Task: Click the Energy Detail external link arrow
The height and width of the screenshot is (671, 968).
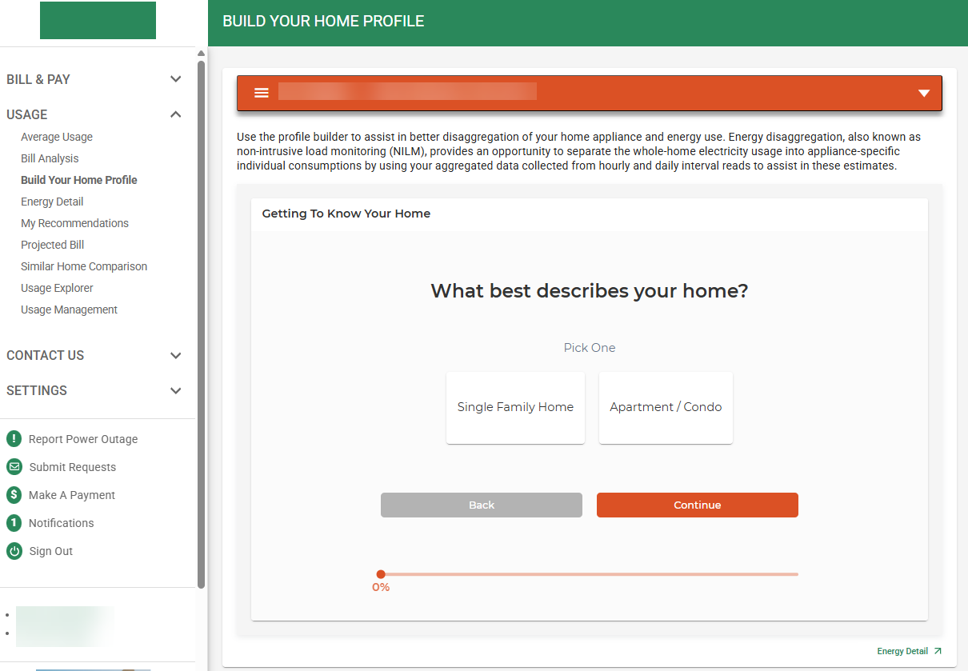Action: [938, 651]
